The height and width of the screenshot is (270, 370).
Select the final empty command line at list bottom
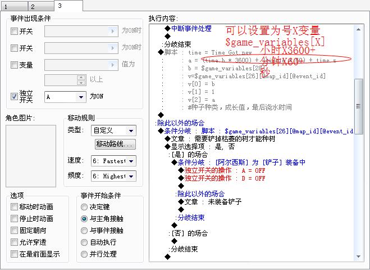click(167, 256)
